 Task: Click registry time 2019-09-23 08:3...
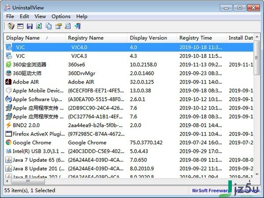[201, 73]
